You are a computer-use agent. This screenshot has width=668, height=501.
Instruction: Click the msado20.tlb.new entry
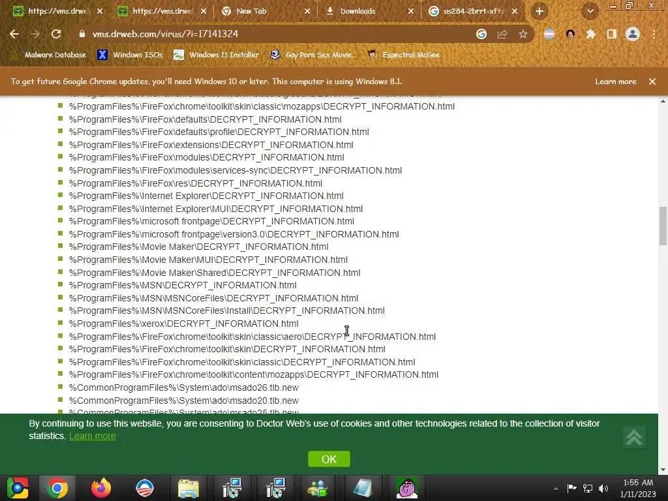click(183, 401)
